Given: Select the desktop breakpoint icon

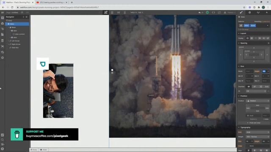Looking at the screenshot, I should click(x=106, y=12).
